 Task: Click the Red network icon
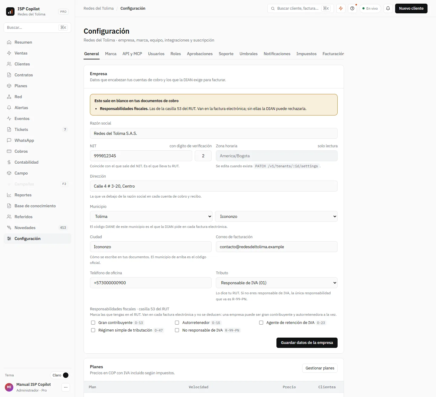click(9, 97)
